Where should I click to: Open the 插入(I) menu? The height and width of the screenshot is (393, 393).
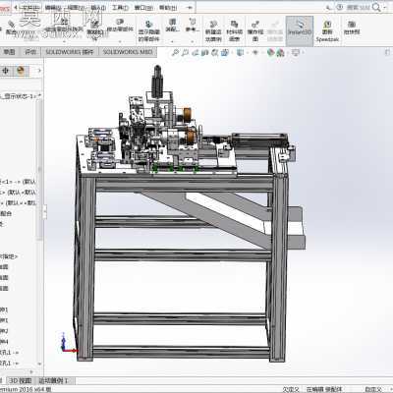point(98,7)
